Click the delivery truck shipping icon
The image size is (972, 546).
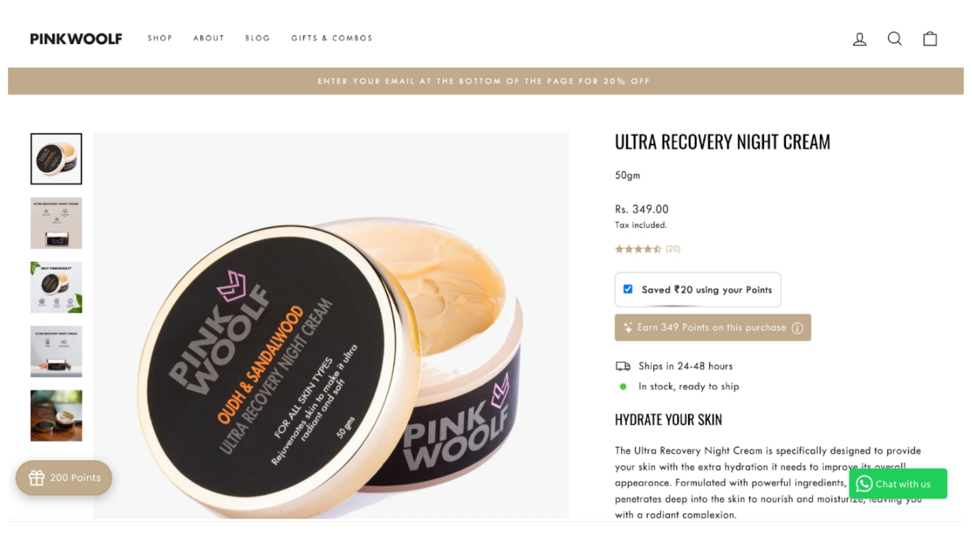[x=623, y=366]
